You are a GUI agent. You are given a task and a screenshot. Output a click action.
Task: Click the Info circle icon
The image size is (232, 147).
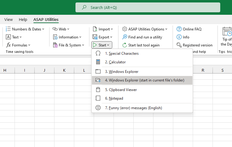[179, 37]
